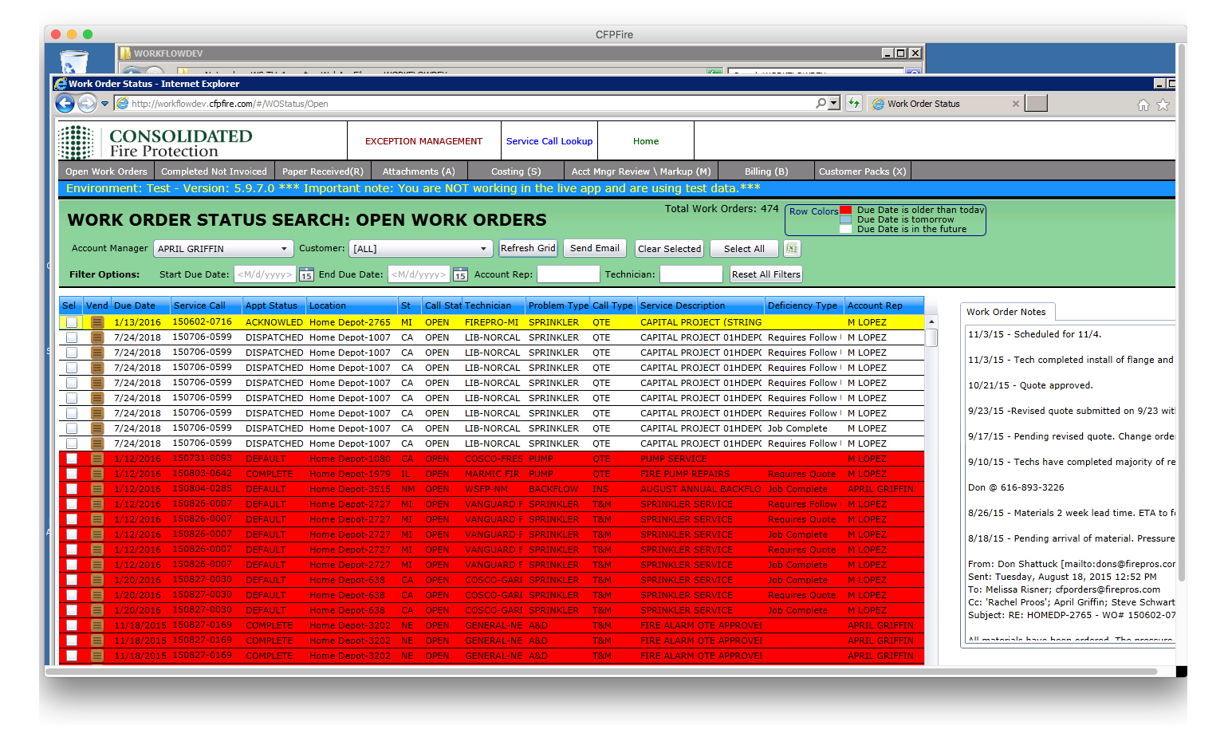Click the address bar search magnifier icon
The width and height of the screenshot is (1232, 741).
(x=821, y=103)
